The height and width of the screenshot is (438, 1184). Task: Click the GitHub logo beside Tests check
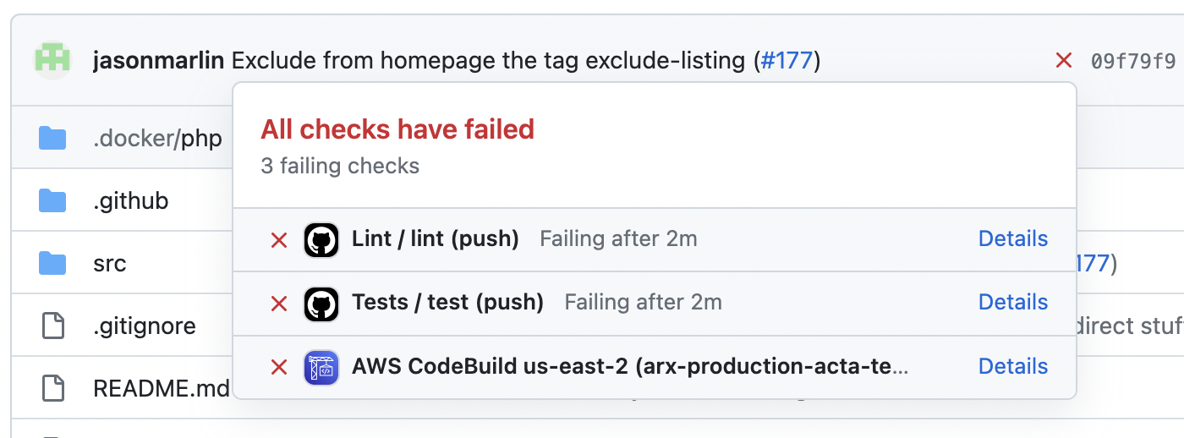point(321,304)
